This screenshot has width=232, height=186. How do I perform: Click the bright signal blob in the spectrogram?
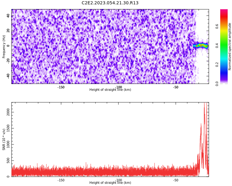pos(201,45)
